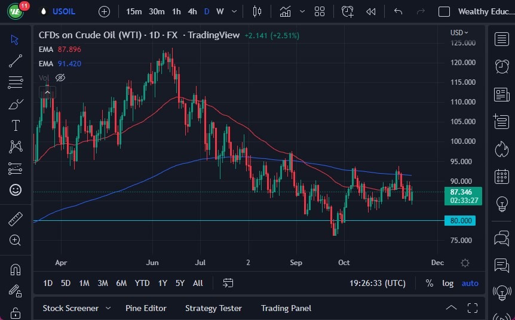Open the candlestick chart style icon
Image resolution: width=515 pixels, height=320 pixels.
coord(257,11)
